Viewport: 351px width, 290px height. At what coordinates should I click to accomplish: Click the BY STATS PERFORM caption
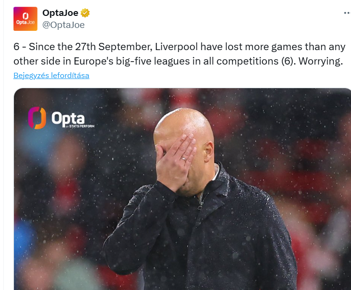tap(80, 126)
